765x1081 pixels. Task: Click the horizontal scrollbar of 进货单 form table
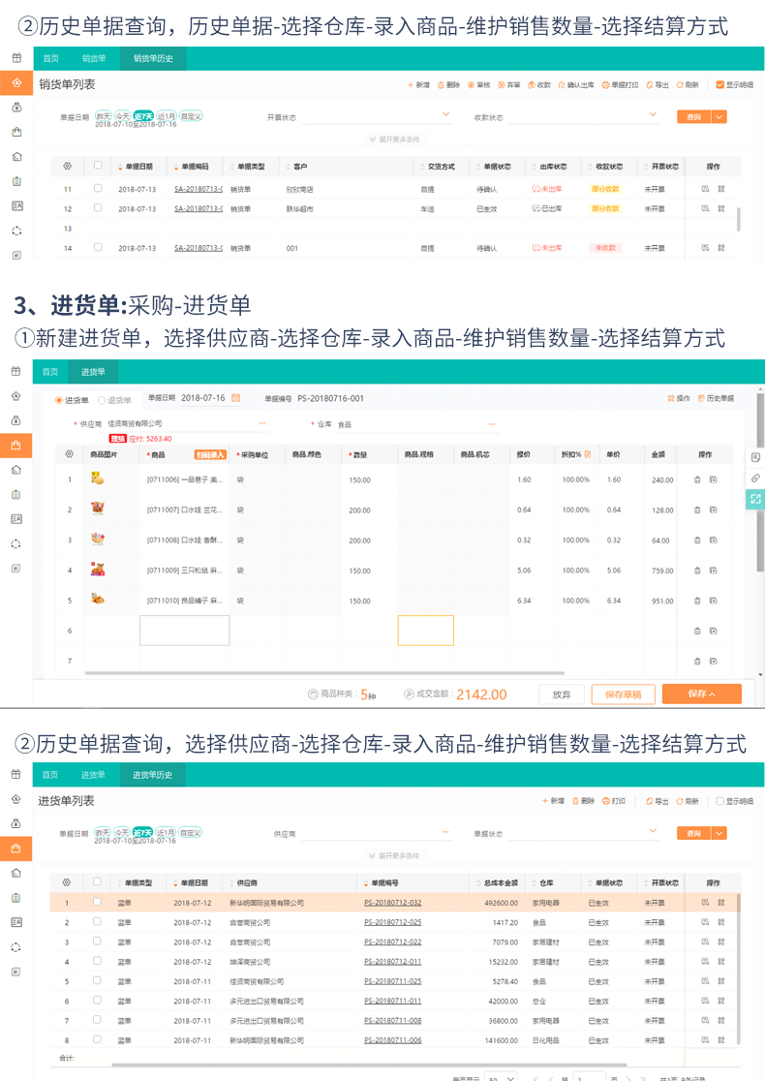click(x=324, y=673)
